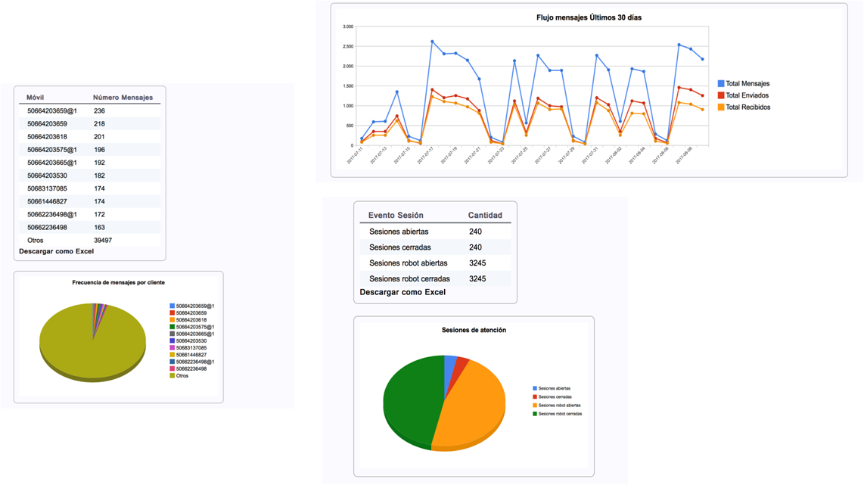The image size is (864, 485).
Task: Click the Número Mensajes column header
Action: (123, 98)
